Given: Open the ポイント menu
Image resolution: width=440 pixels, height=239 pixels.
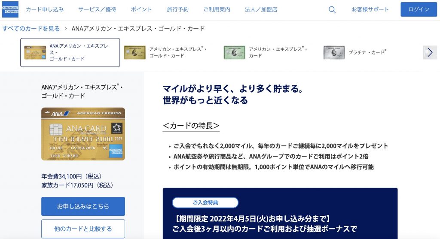Looking at the screenshot, I should point(141,9).
